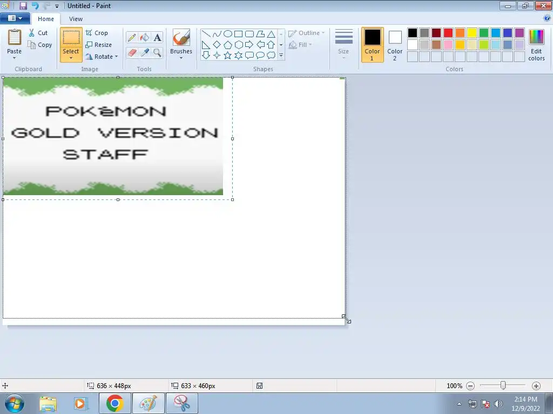553x414 pixels.
Task: Choose the Polygon shape
Action: (x=260, y=34)
